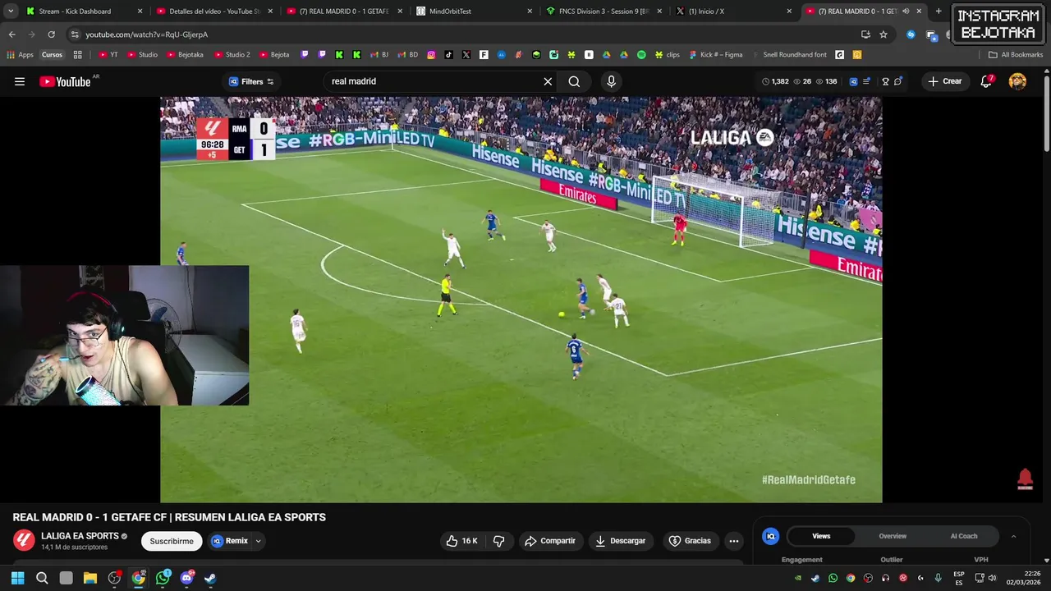
Task: Click the Descargar download button
Action: tap(621, 541)
